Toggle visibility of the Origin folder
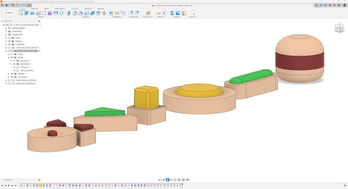The height and width of the screenshot is (189, 348). click(x=9, y=38)
